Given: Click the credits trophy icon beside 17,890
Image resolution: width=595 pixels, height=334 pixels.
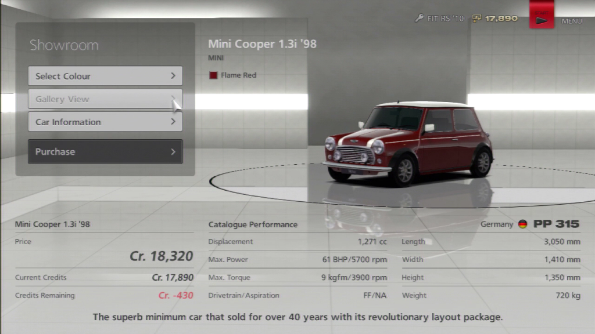Looking at the screenshot, I should point(476,18).
